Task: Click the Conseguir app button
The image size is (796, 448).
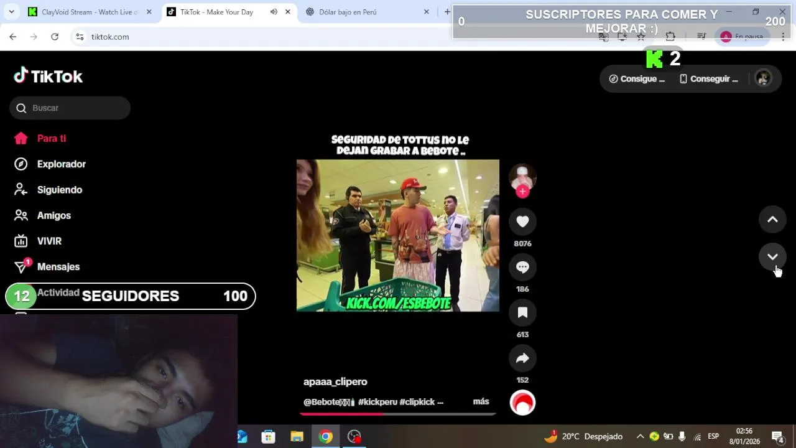Action: [x=708, y=79]
